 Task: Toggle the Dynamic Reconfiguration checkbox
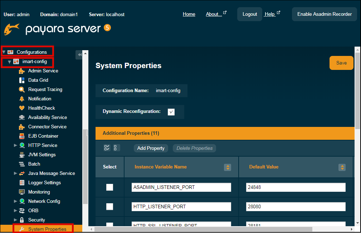(x=171, y=112)
